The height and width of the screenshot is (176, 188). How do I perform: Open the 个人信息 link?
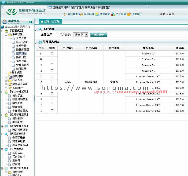click(x=121, y=14)
